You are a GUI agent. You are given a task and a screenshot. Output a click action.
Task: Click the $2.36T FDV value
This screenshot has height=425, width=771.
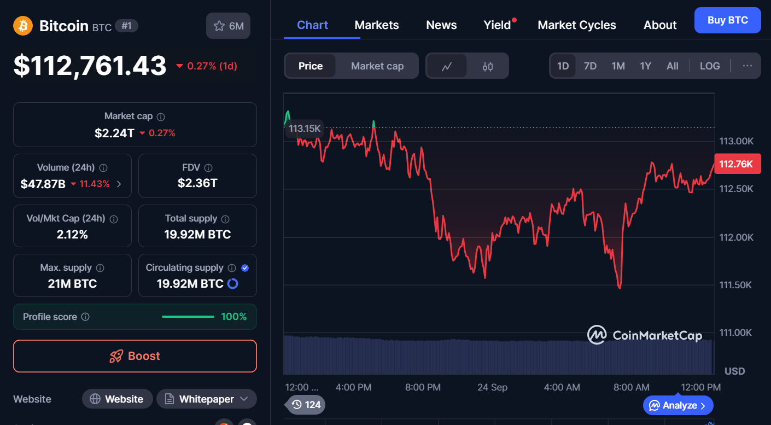click(197, 183)
